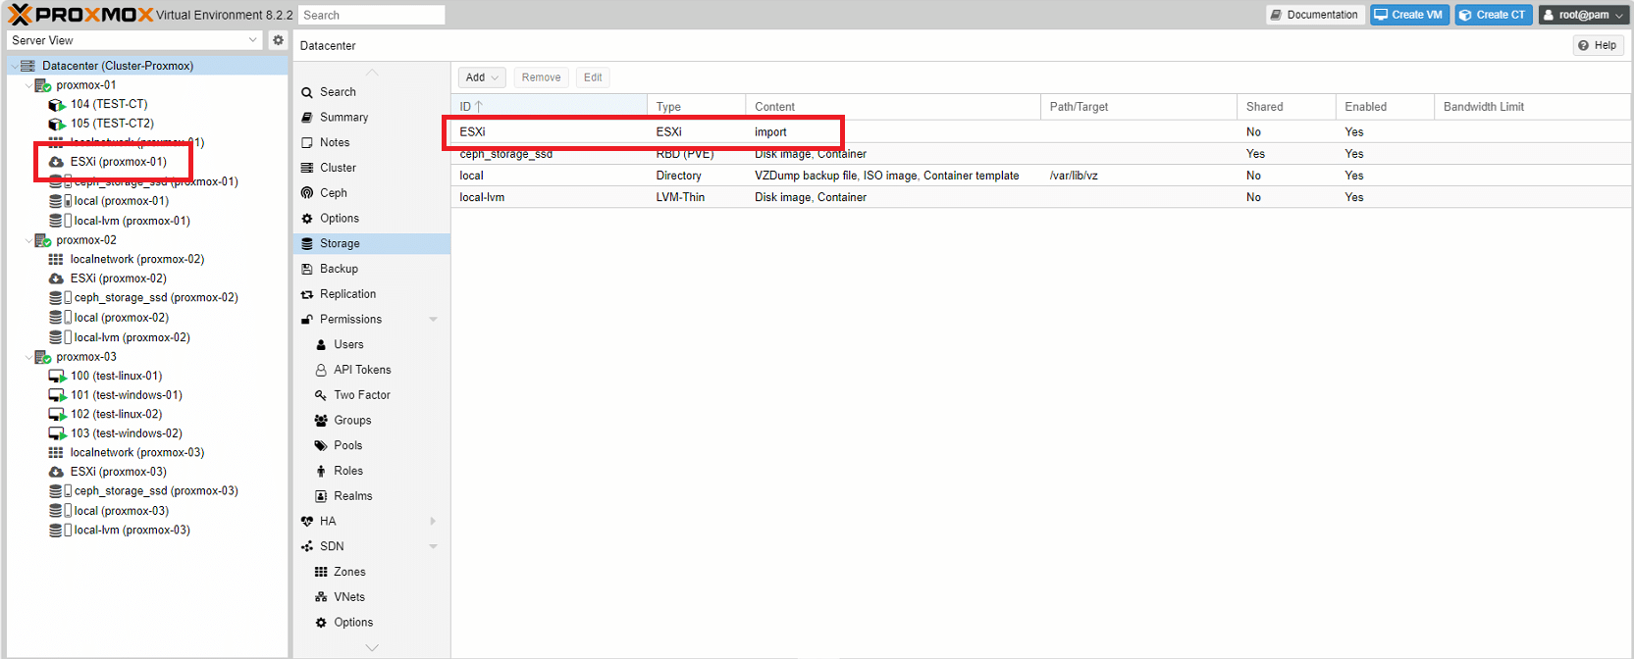The width and height of the screenshot is (1634, 659).
Task: Select local (proxmox-02) in the tree
Action: [x=121, y=318]
